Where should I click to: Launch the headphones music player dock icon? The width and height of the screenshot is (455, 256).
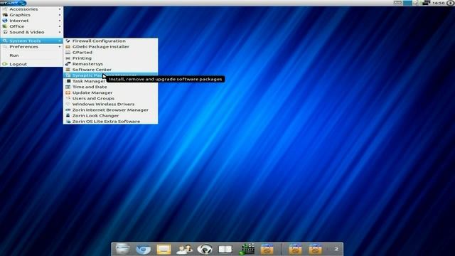[205, 250]
